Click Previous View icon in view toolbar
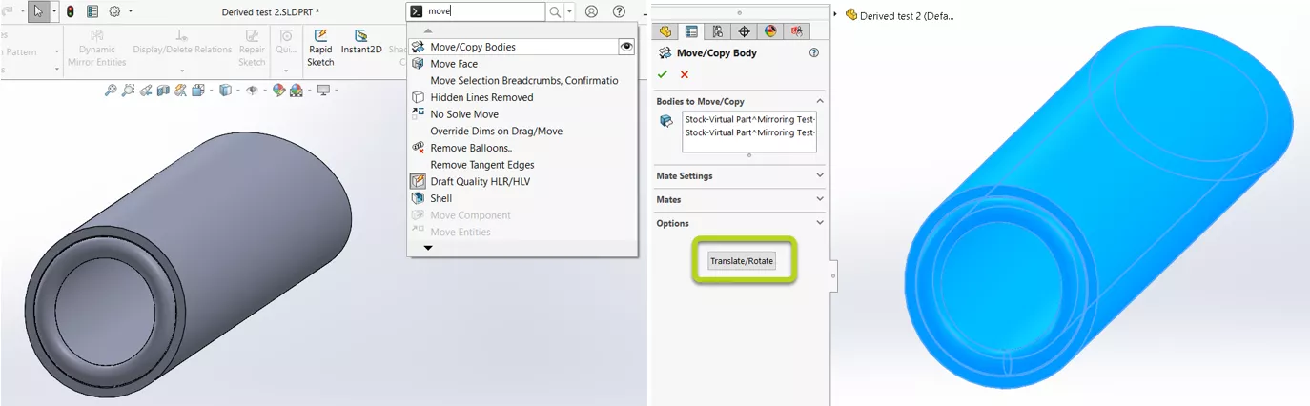Viewport: 1310px width, 406px height. [146, 91]
